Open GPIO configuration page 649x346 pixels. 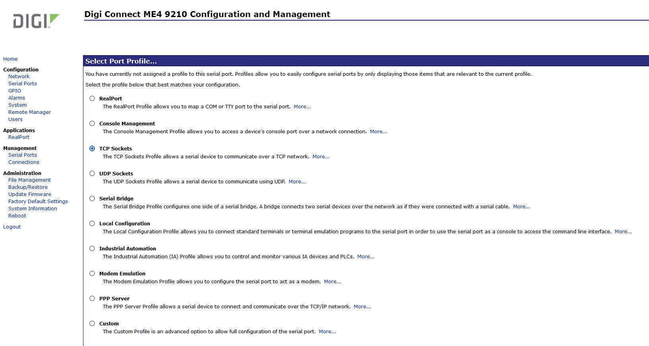click(x=15, y=91)
